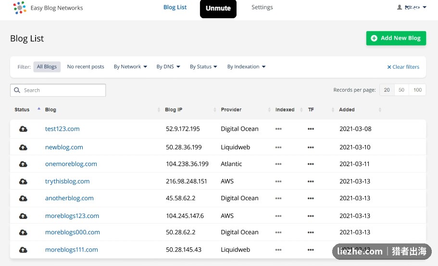
Task: Expand the By Indexation dropdown
Action: pyautogui.click(x=246, y=67)
